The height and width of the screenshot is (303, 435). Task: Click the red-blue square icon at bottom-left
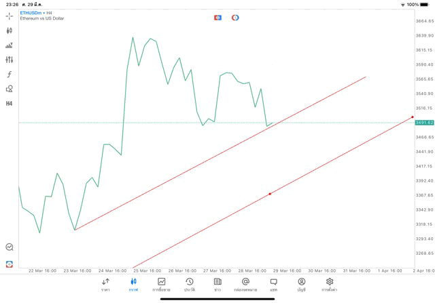[10, 264]
